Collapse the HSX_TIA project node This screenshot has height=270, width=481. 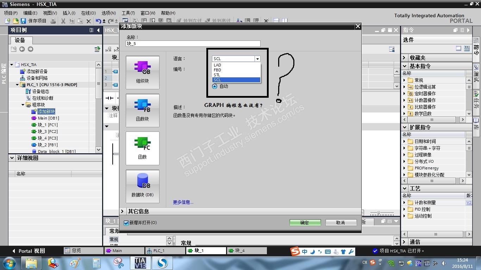point(12,65)
